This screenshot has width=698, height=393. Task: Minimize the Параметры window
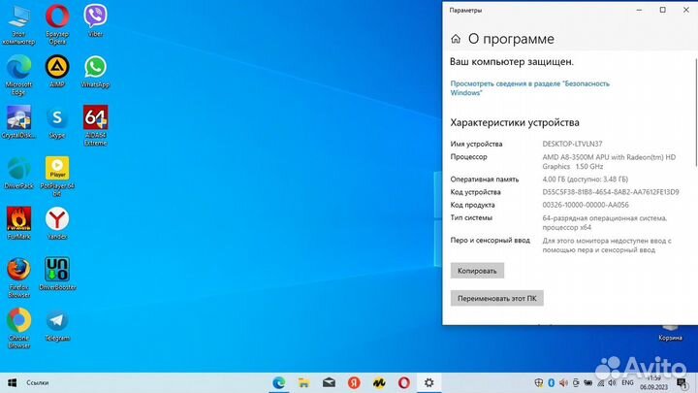[x=639, y=10]
